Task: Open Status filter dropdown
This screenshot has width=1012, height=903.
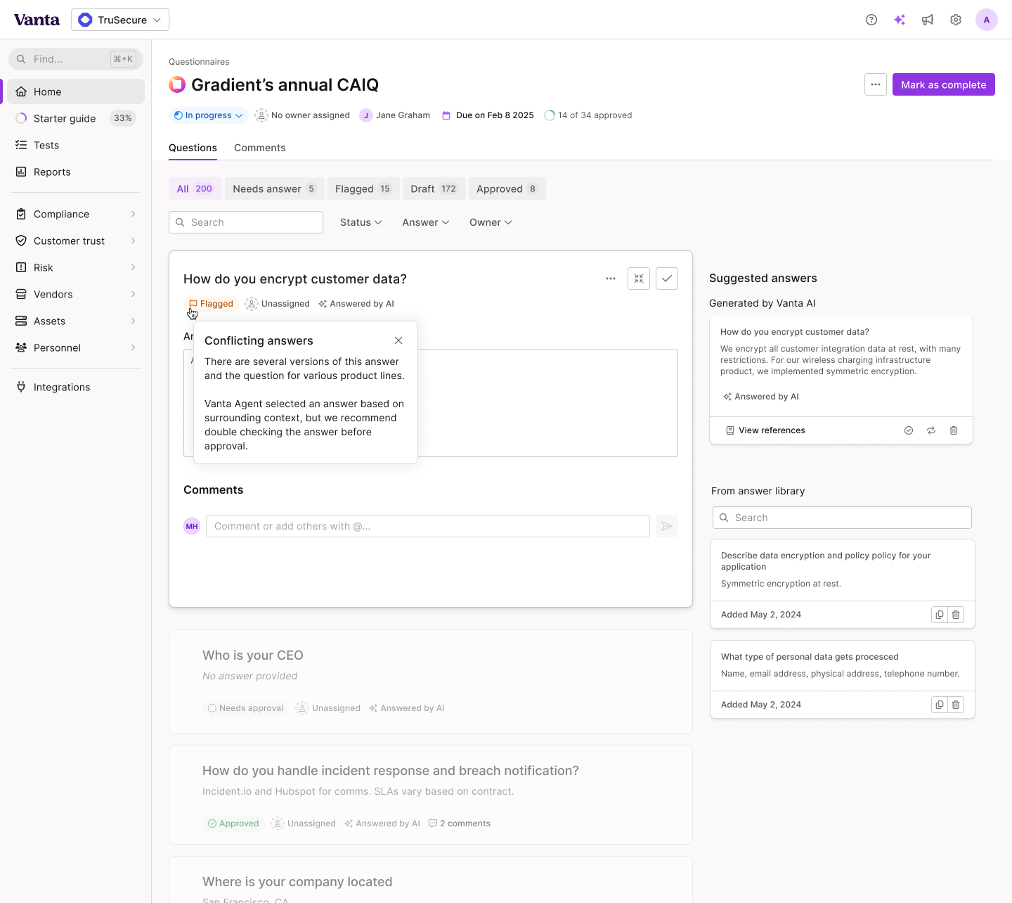Action: tap(361, 222)
